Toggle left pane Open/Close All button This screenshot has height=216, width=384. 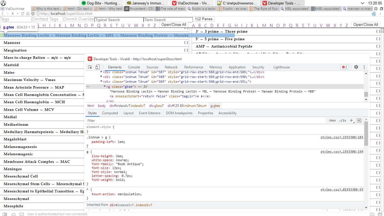click(174, 24)
